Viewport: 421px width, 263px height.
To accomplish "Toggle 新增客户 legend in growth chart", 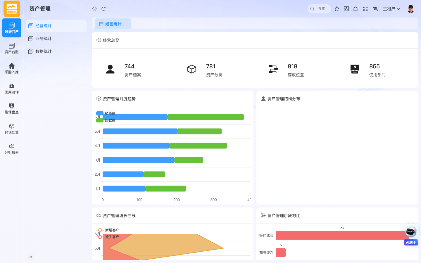I will [x=108, y=230].
